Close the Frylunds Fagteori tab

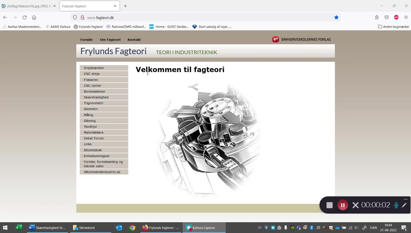click(x=115, y=6)
